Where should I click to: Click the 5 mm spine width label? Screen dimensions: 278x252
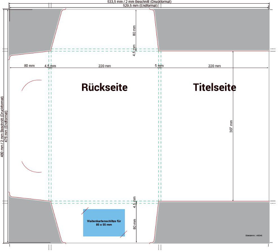coord(159,66)
